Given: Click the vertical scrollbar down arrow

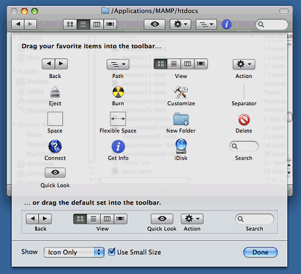Looking at the screenshot, I should pos(289,173).
